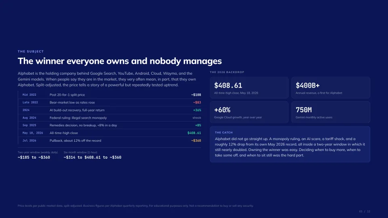Click the '+60%' stat figure

[x=222, y=110]
